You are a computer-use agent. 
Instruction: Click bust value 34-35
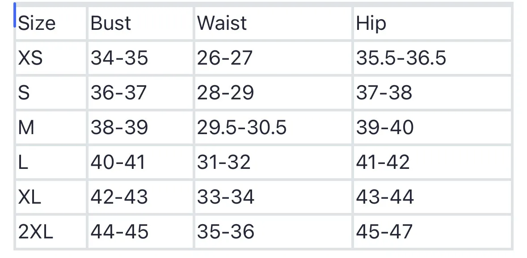(x=119, y=58)
